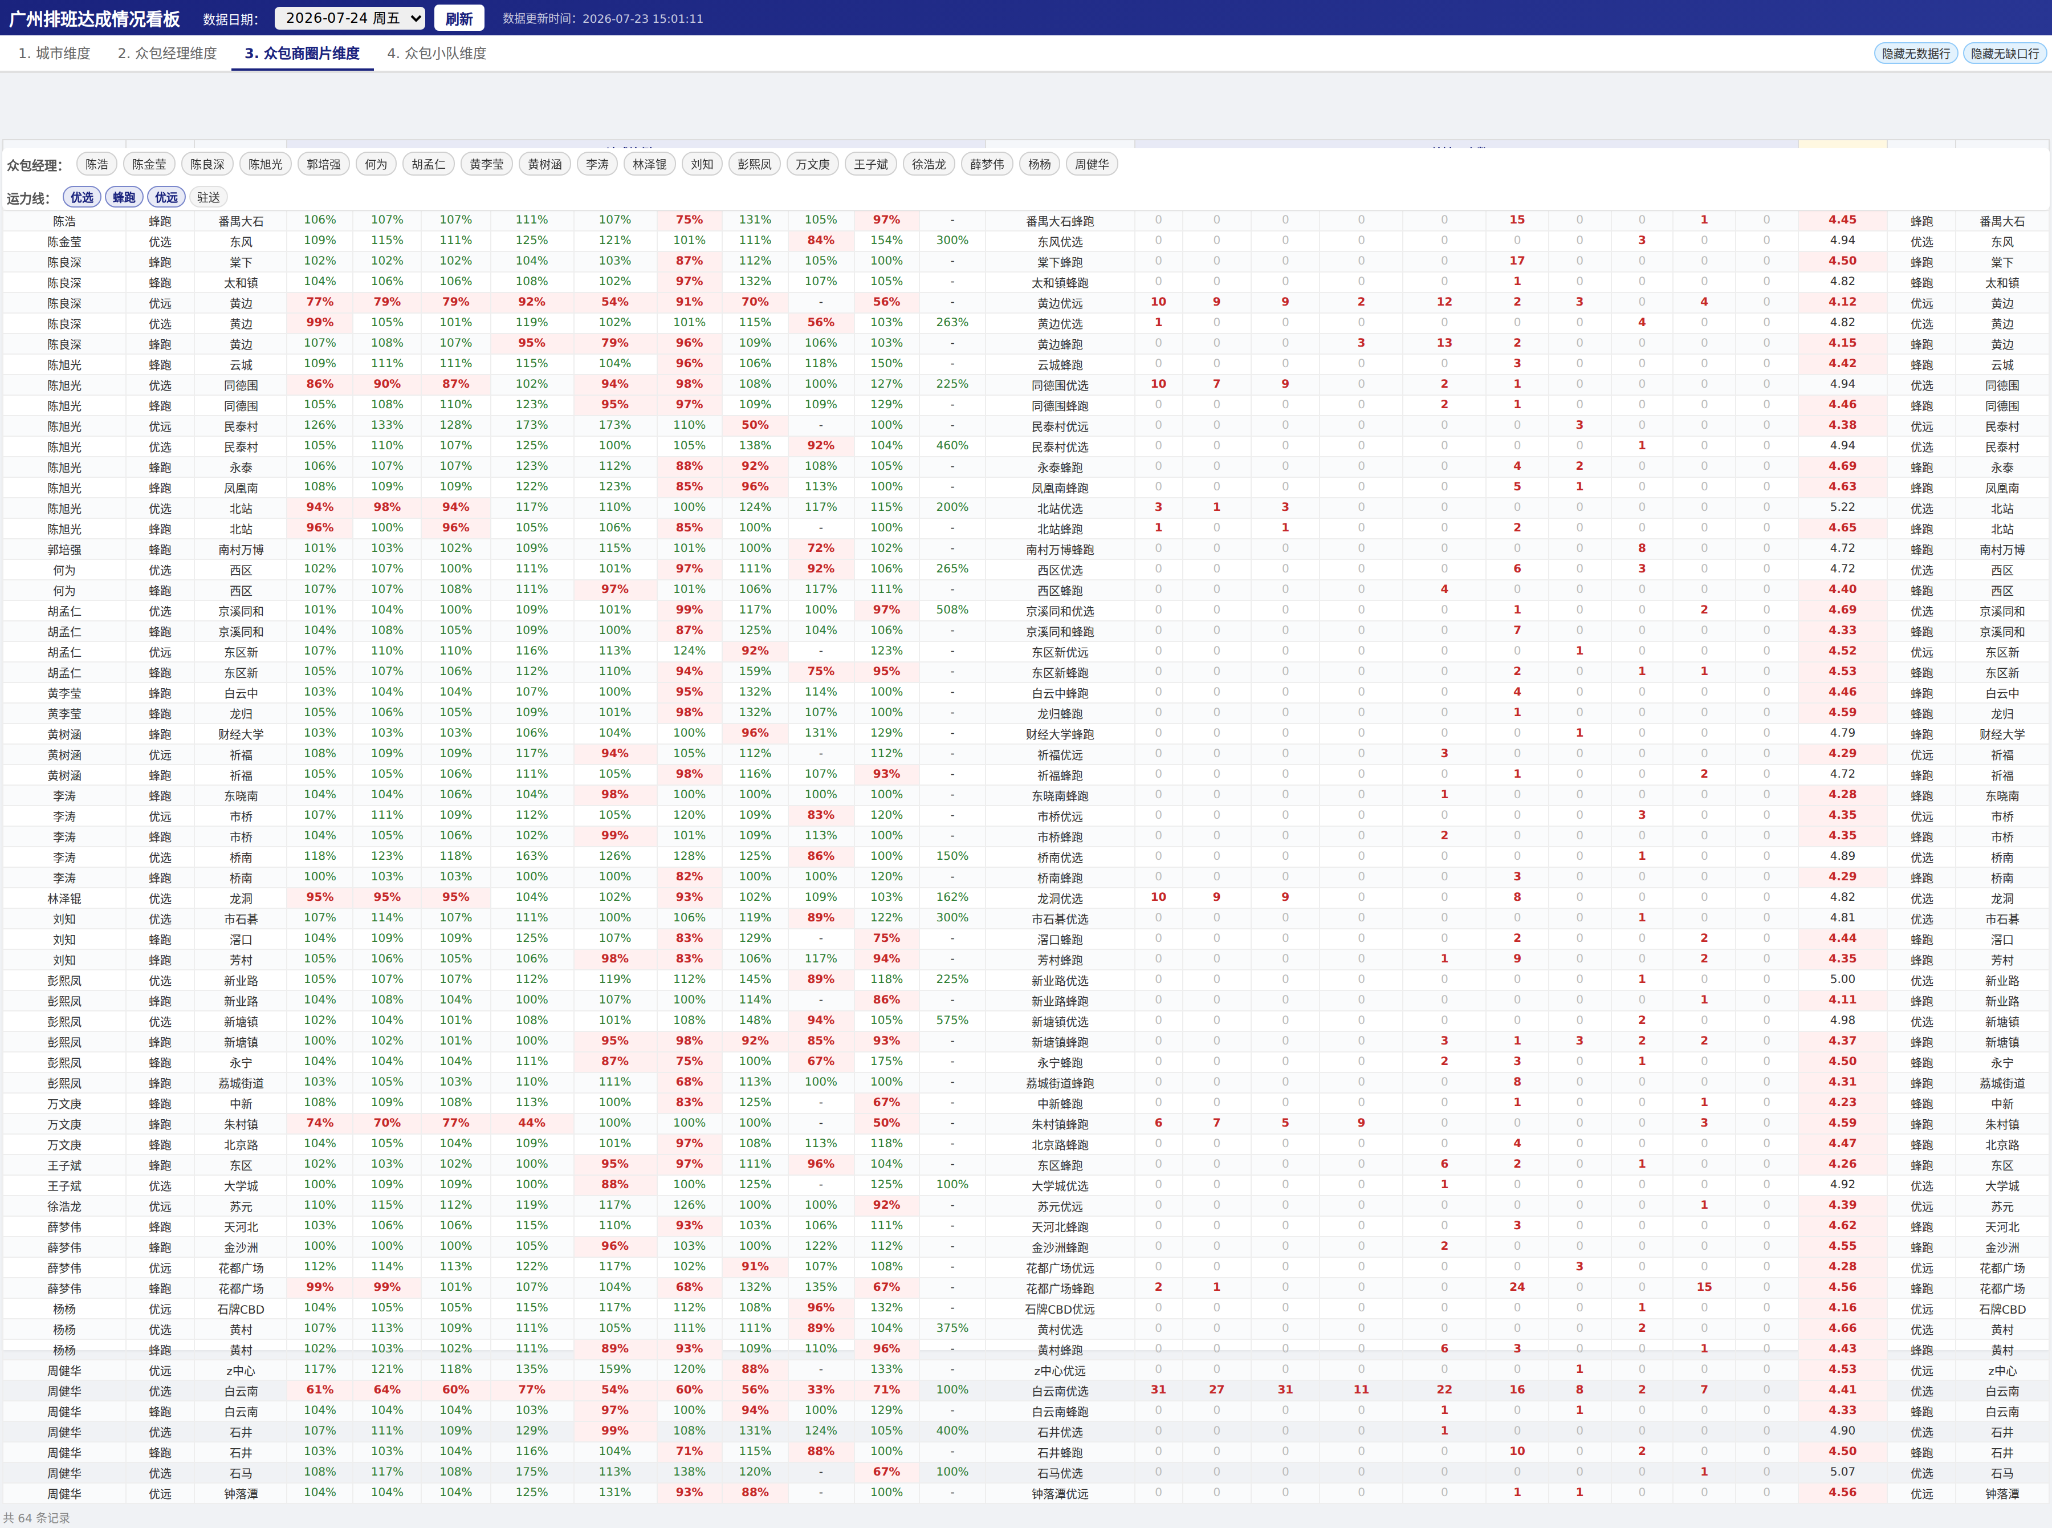This screenshot has width=2052, height=1528.
Task: Choose the 薛梦伟 filter chip
Action: pyautogui.click(x=988, y=165)
